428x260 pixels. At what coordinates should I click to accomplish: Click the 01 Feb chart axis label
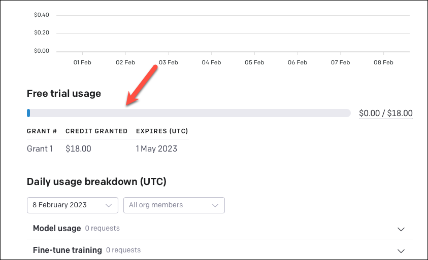pos(82,62)
